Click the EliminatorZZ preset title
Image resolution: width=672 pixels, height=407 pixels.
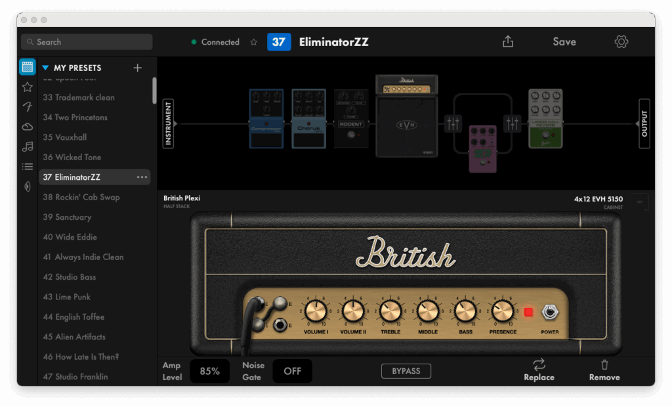click(x=334, y=42)
